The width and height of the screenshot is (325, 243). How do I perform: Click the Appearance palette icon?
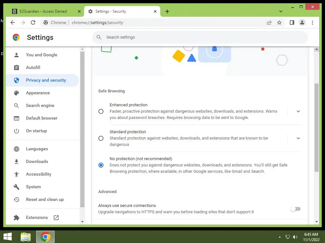(17, 93)
